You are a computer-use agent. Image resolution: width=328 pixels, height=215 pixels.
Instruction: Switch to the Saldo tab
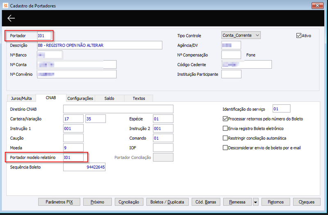(x=109, y=98)
